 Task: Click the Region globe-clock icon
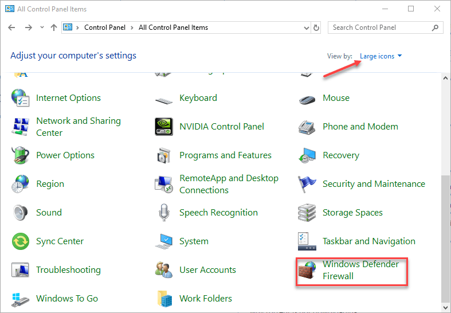(x=20, y=183)
